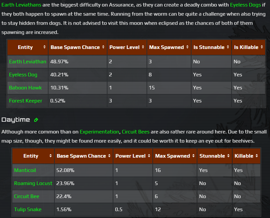Sort Daytime table by Base Spawn Chance
The height and width of the screenshot is (218, 270).
point(109,156)
